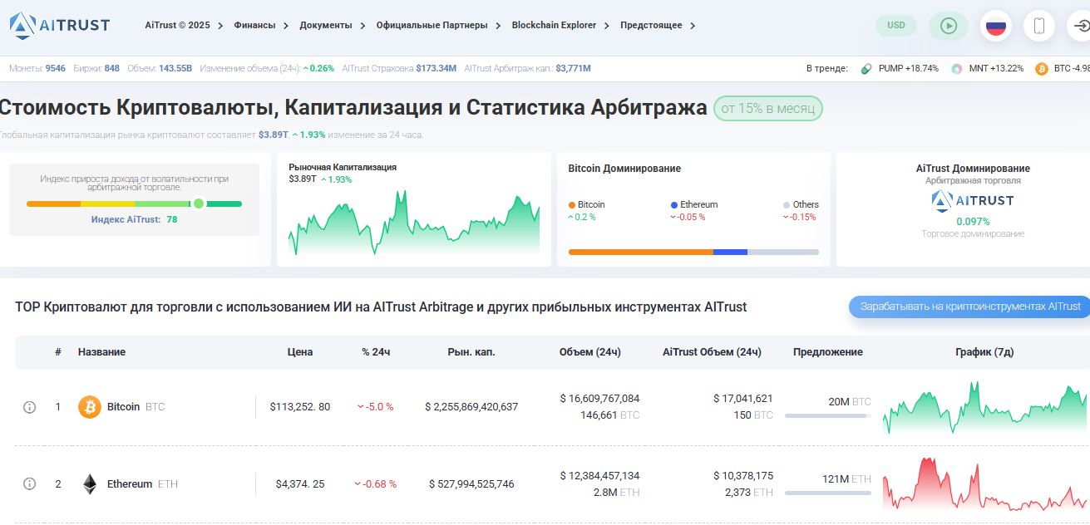1090x525 pixels.
Task: Click the AITrust Страховка $173.34M value
Action: [x=399, y=68]
